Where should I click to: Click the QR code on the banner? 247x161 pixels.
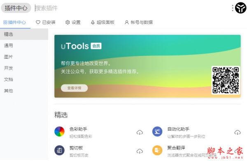(226, 80)
